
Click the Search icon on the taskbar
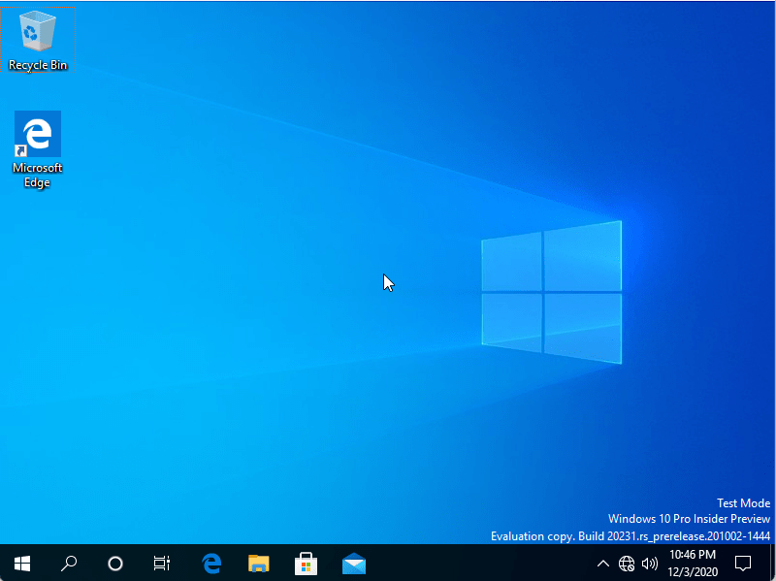[x=68, y=563]
